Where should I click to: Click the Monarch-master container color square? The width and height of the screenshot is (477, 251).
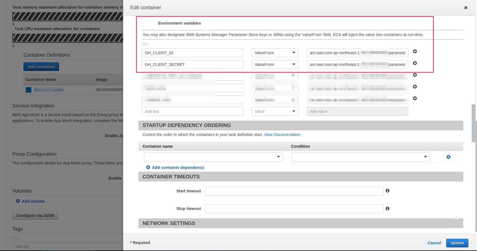(x=29, y=90)
